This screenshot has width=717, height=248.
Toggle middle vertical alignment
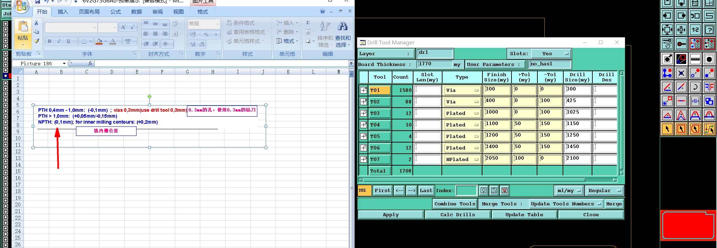(155, 24)
